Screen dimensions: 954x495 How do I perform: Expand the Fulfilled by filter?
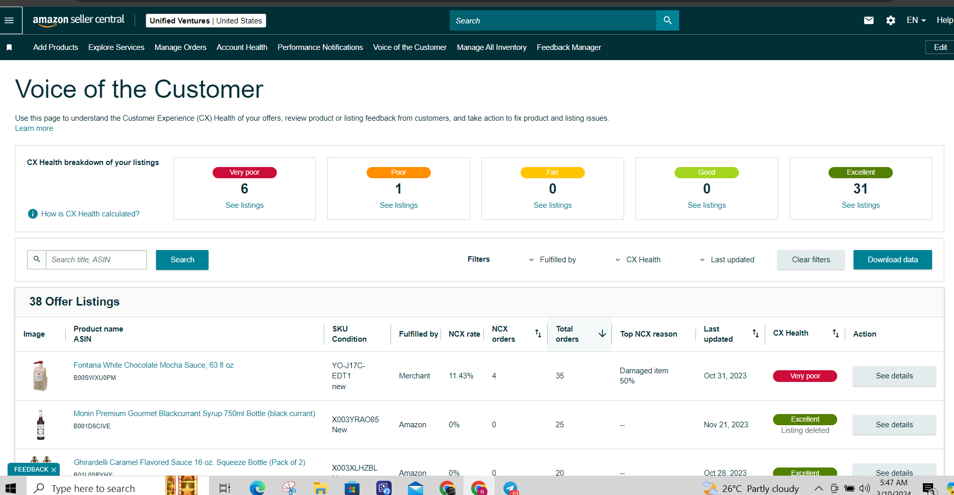pyautogui.click(x=553, y=260)
